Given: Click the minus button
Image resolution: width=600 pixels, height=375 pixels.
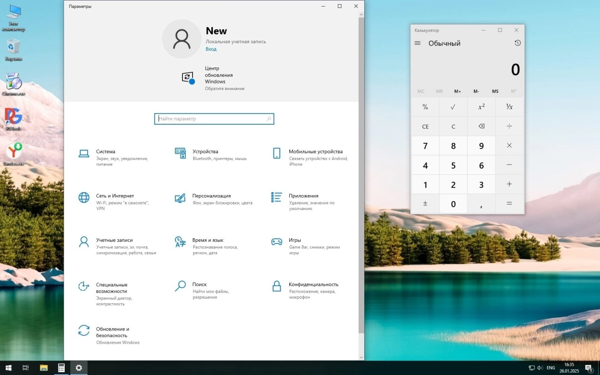Looking at the screenshot, I should coord(510,165).
